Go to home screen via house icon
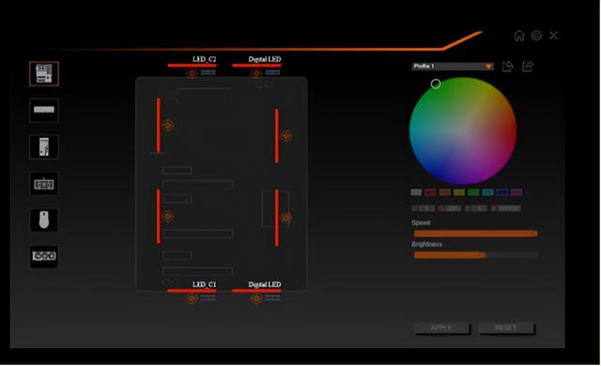The image size is (601, 366). pyautogui.click(x=519, y=36)
